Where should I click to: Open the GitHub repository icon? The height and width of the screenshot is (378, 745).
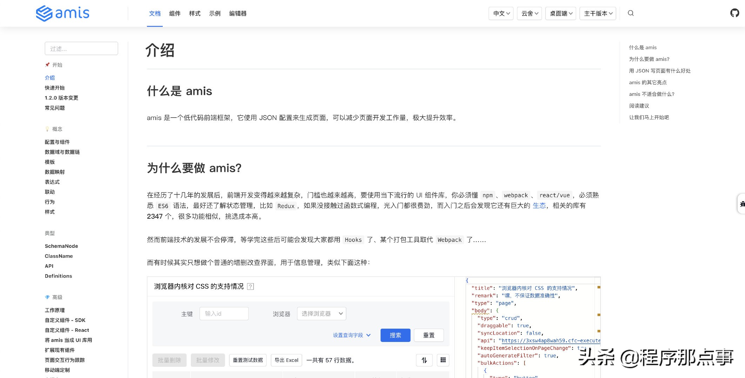click(x=734, y=13)
